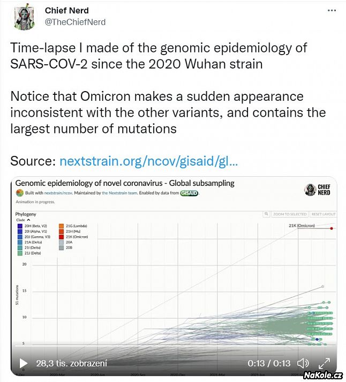The width and height of the screenshot is (346, 382).
Task: Play the embedded time-lapse video
Action: (x=23, y=363)
